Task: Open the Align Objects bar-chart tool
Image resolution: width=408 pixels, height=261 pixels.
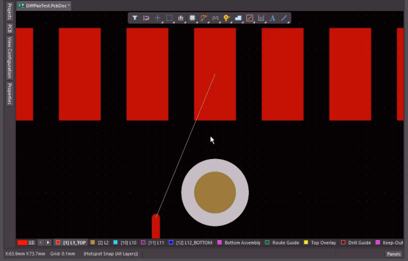Action: click(x=181, y=18)
